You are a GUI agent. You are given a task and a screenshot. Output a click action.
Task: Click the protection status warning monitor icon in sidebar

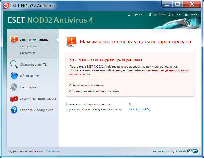[x=14, y=40]
